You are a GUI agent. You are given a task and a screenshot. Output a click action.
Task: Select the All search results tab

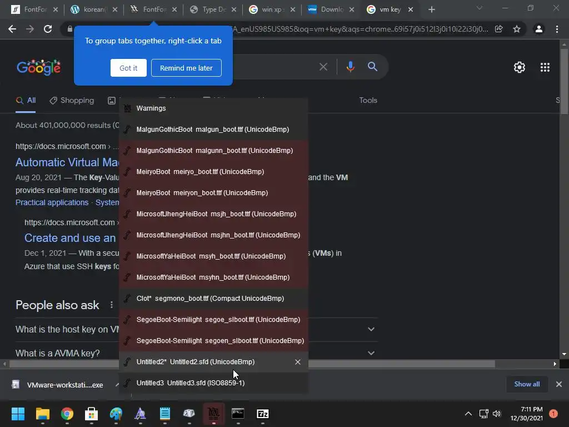[x=26, y=101]
